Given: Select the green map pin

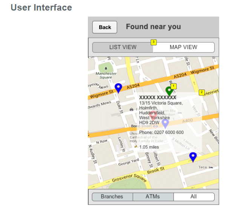Looking at the screenshot, I should pos(169,91).
